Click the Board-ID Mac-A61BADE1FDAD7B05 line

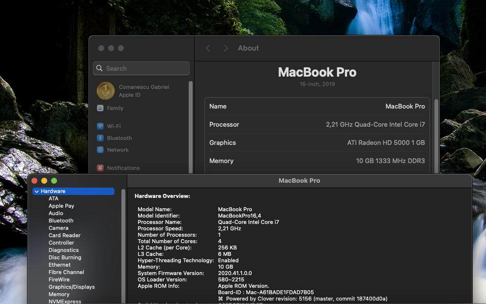coord(266,292)
